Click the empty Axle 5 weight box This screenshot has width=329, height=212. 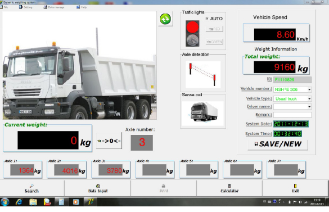tap(198, 170)
